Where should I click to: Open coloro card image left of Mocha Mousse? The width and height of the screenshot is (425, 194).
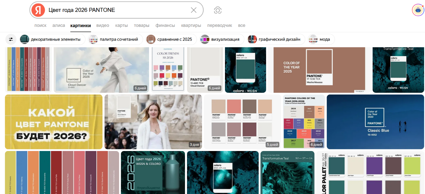point(245,70)
